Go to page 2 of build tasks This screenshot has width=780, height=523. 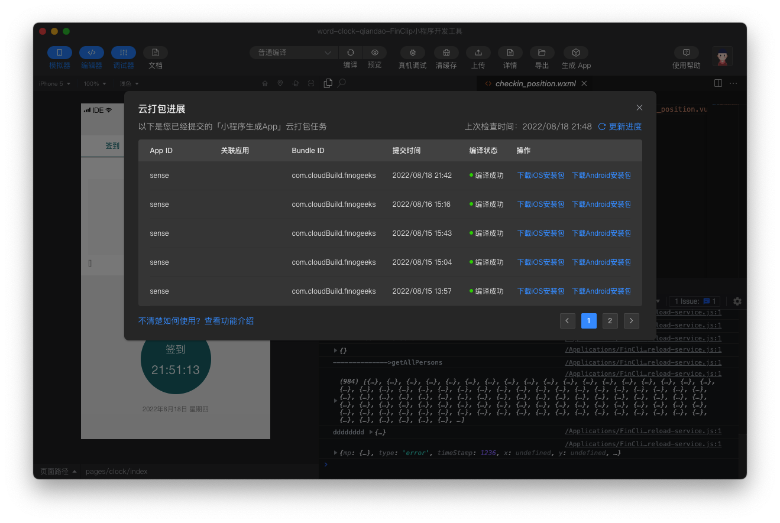(x=610, y=321)
